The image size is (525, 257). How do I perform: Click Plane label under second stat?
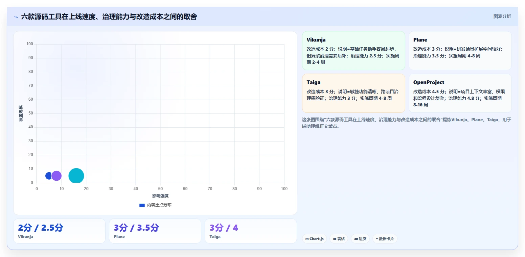point(119,237)
